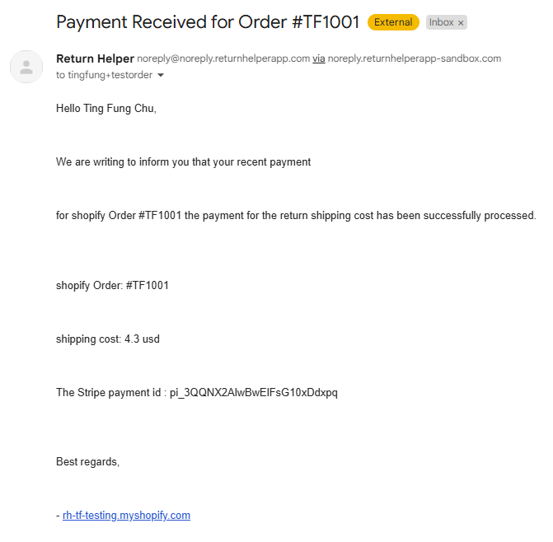Select the noreply@noreply.returnhelperapp.com sender address
Viewport: 553px width, 542px height.
coord(223,58)
